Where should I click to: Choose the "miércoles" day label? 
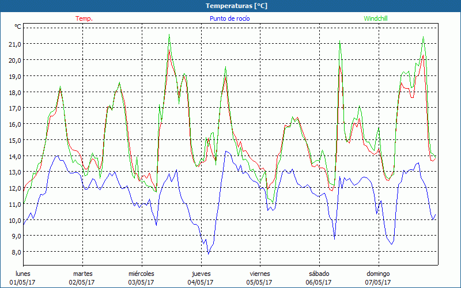[141, 274]
